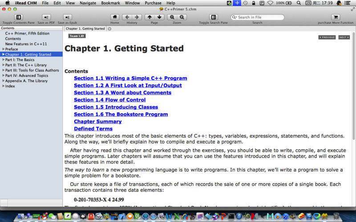356x222 pixels.
Task: Open the View menu
Action: point(70,3)
